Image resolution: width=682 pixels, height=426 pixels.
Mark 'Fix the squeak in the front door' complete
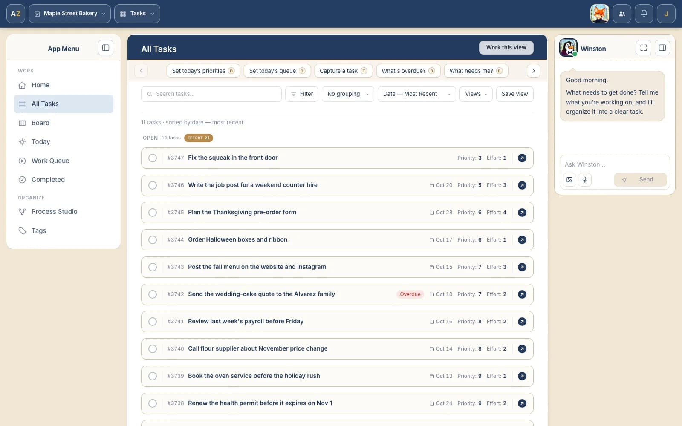(x=153, y=158)
